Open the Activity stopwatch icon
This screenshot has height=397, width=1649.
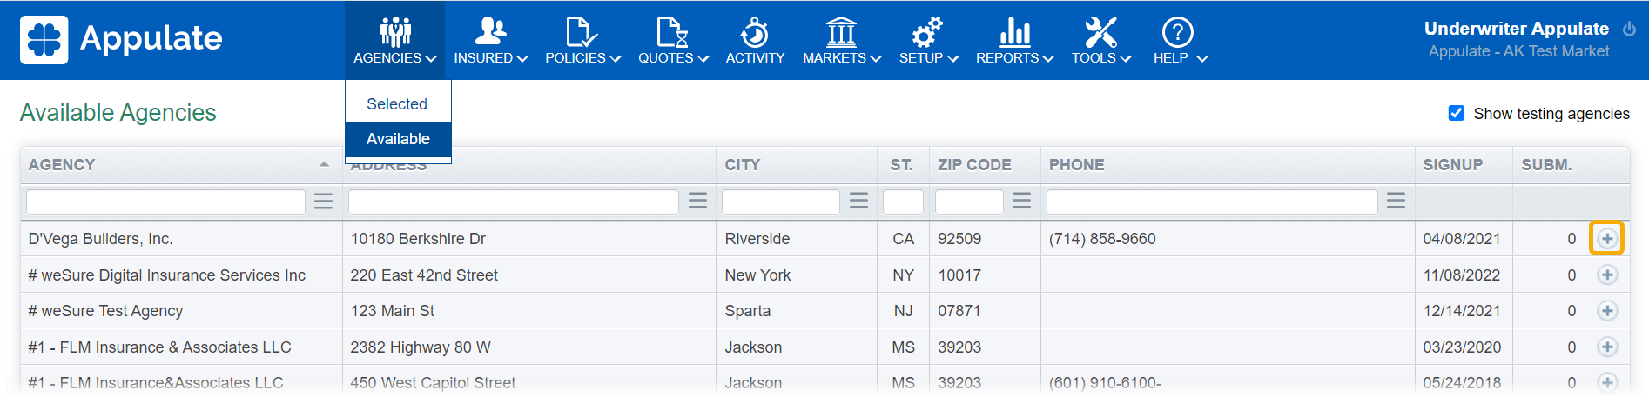click(754, 33)
